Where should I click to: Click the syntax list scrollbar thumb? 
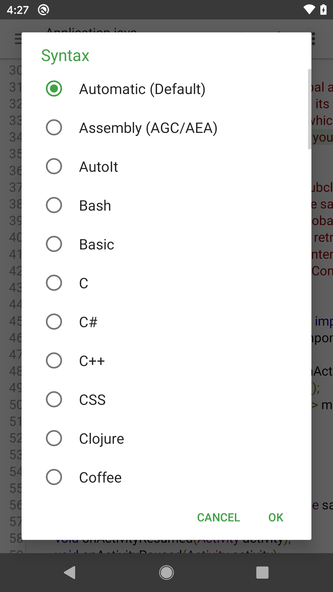pyautogui.click(x=309, y=109)
